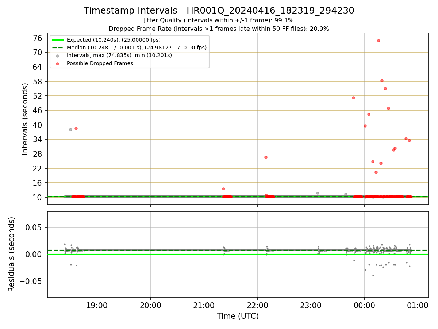Screen dimensions: 438x329
Task: Select the red point near 26 seconds after 22:00
Action: coord(266,157)
